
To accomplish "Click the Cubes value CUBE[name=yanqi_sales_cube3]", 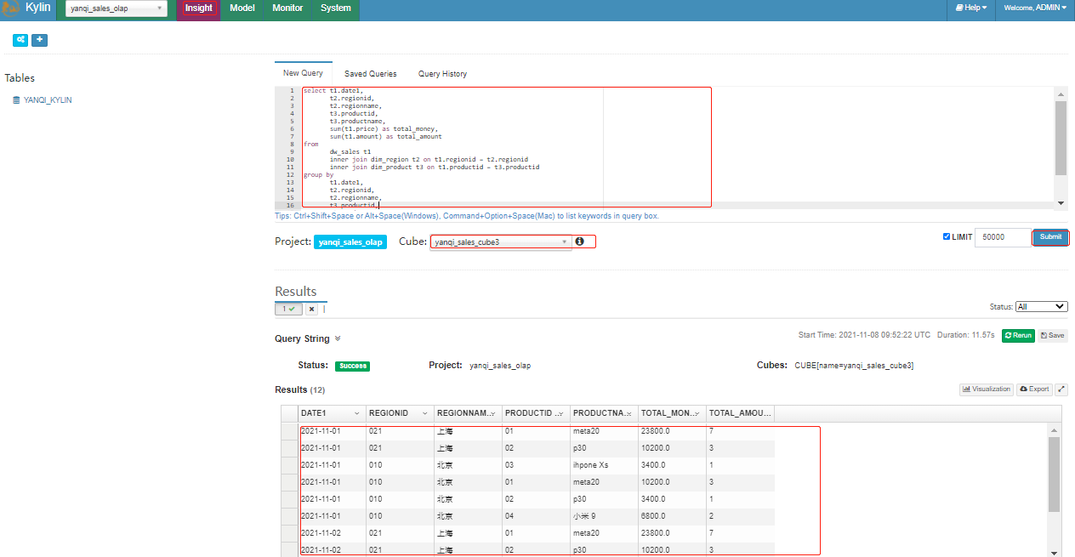I will pos(854,366).
